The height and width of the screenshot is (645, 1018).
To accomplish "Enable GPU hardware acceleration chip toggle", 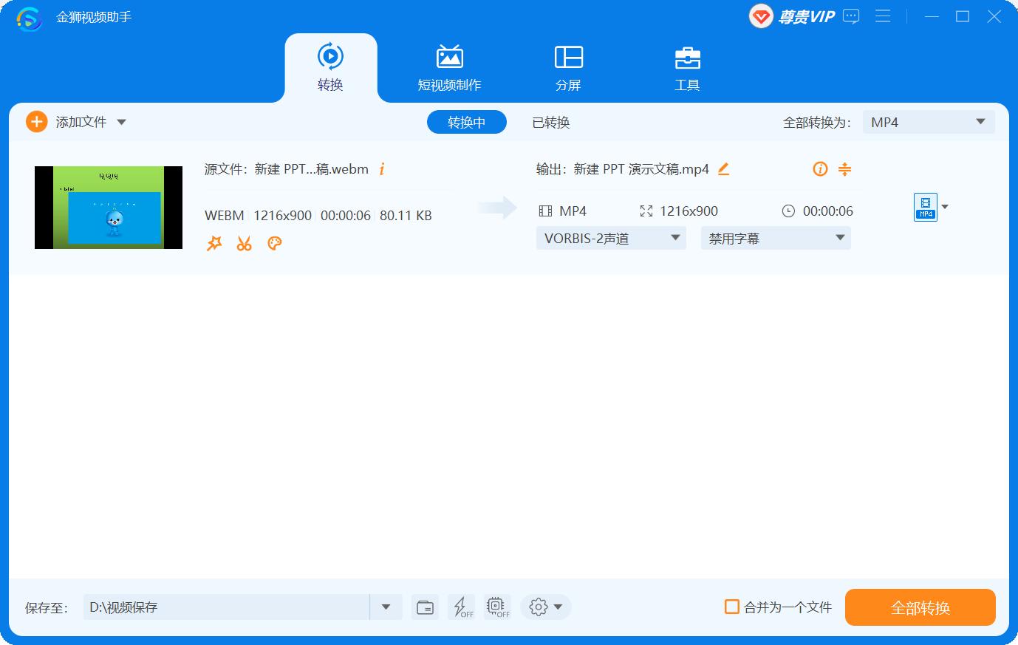I will coord(496,607).
